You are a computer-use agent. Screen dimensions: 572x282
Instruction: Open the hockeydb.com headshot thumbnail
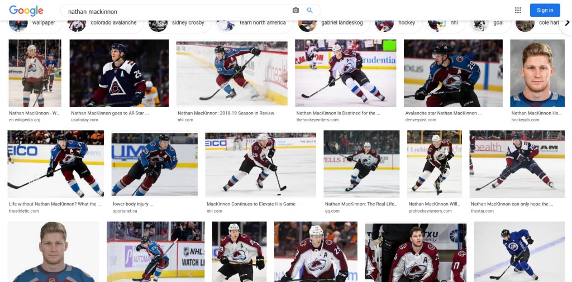[x=537, y=73]
